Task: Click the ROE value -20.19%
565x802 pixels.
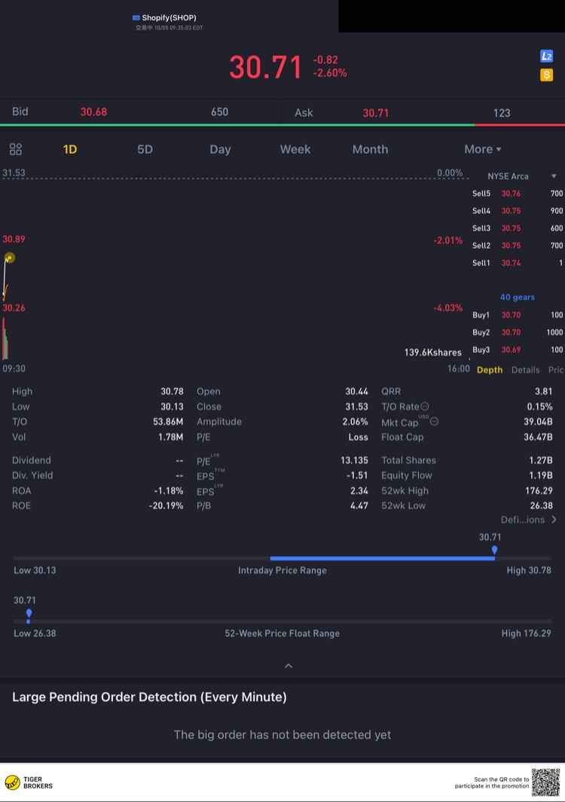Action: coord(166,505)
